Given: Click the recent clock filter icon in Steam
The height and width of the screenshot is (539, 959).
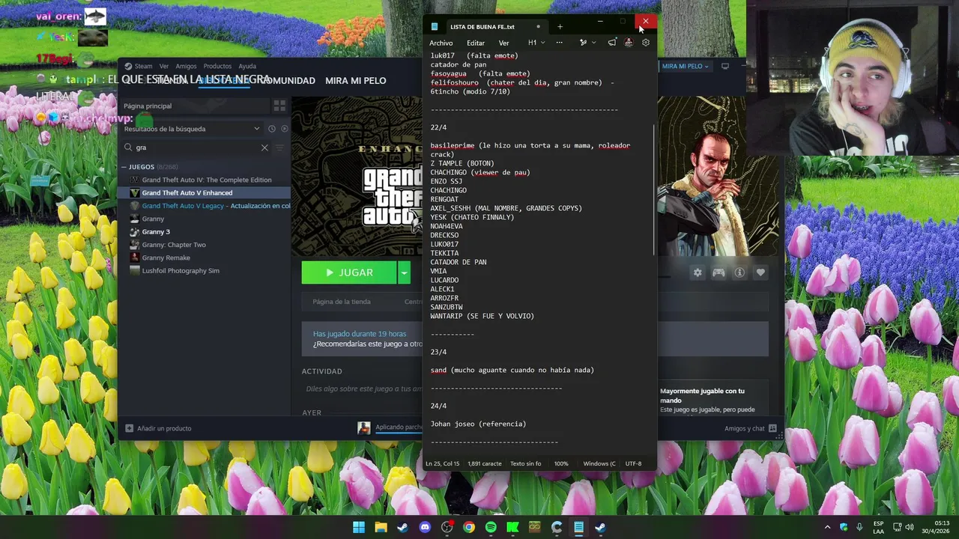Looking at the screenshot, I should [x=272, y=129].
